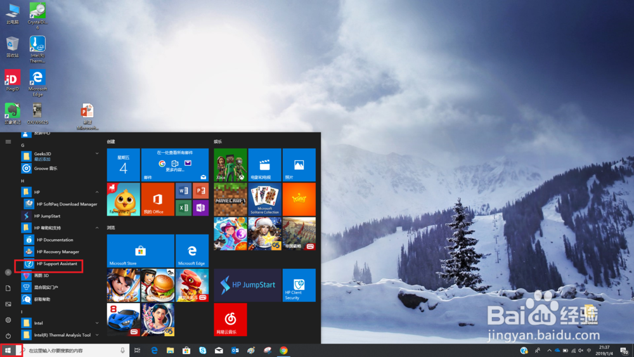Open Edge from the taskbar

[x=154, y=351]
